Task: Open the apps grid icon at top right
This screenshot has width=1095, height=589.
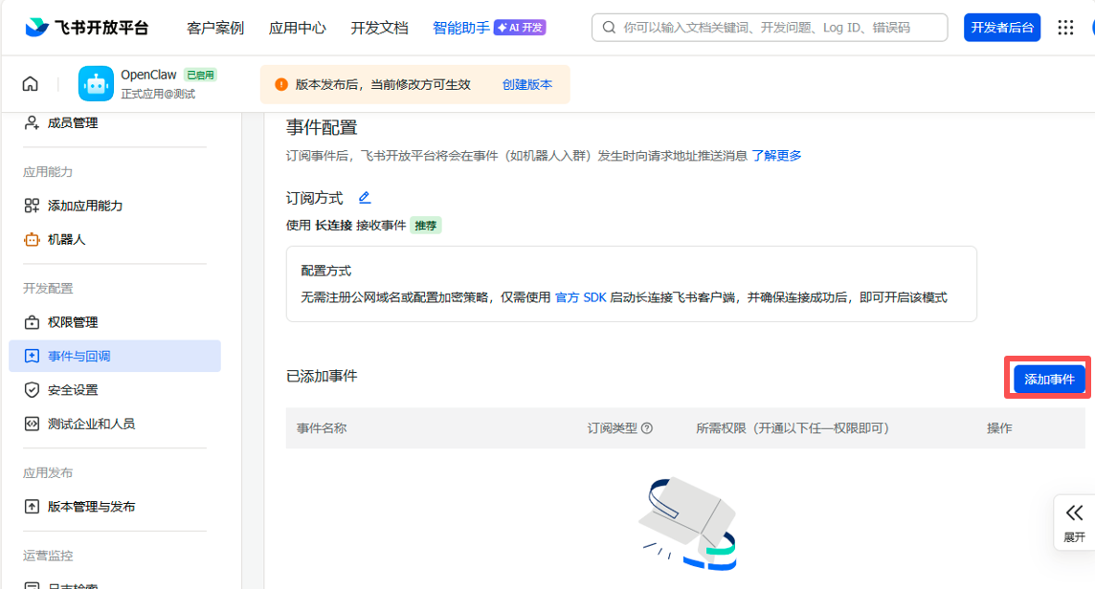Action: [1064, 27]
